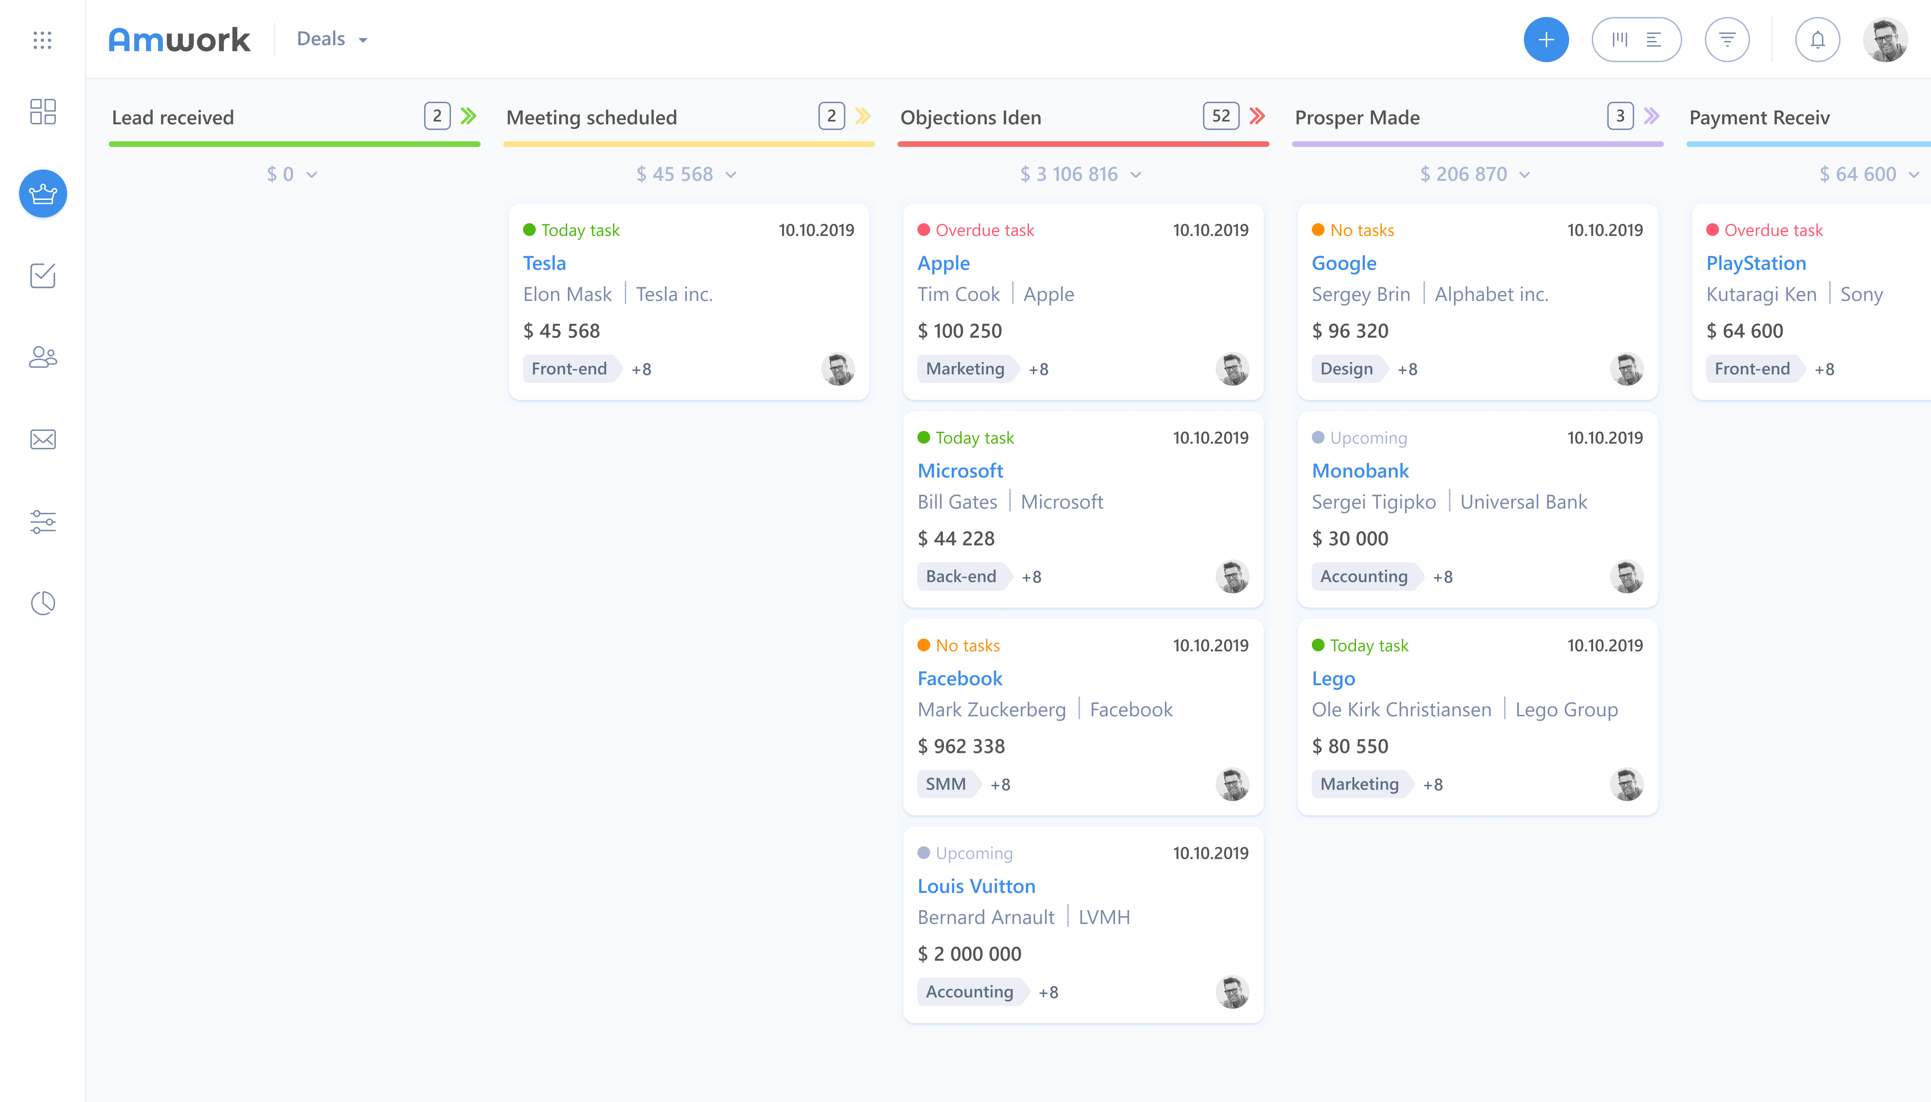Image resolution: width=1931 pixels, height=1102 pixels.
Task: Open the tasks checkbox icon
Action: 42,275
